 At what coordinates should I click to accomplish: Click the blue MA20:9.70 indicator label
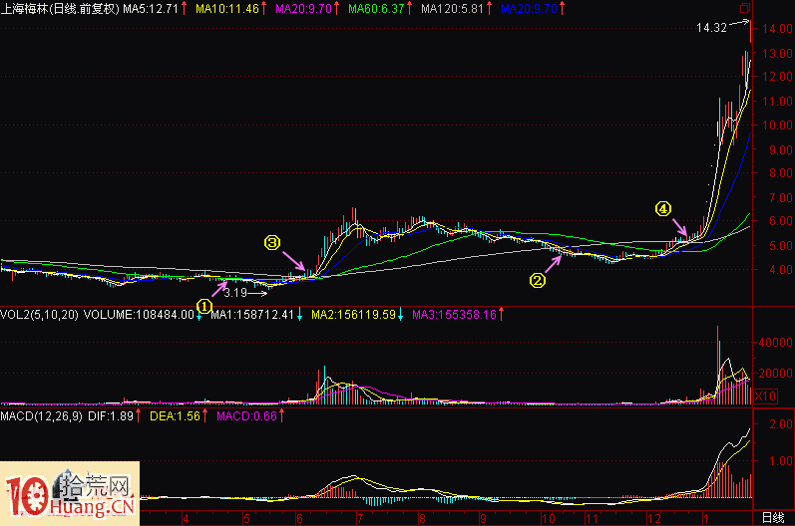click(x=529, y=9)
